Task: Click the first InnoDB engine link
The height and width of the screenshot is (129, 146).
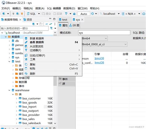Action: click(99, 58)
